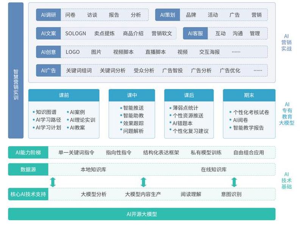The image size is (303, 227).
Task: Click the 问卷 text
Action: (x=70, y=15)
